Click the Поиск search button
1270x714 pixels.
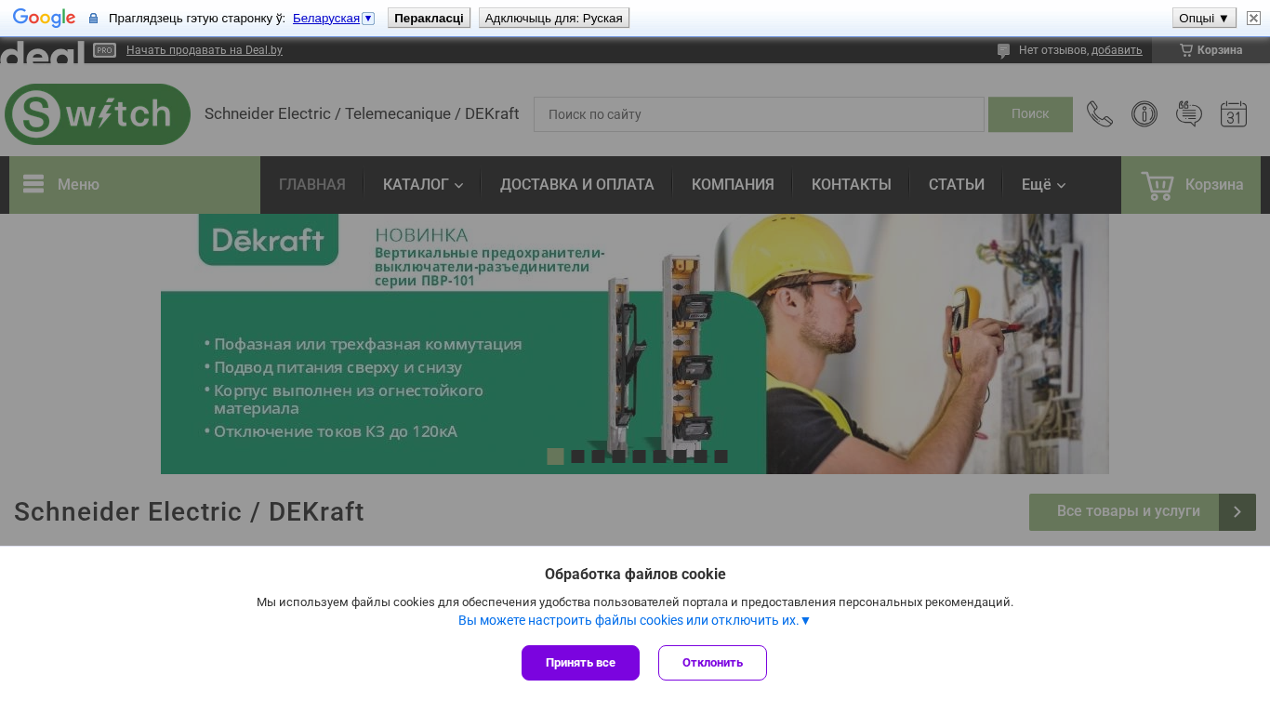click(1030, 114)
